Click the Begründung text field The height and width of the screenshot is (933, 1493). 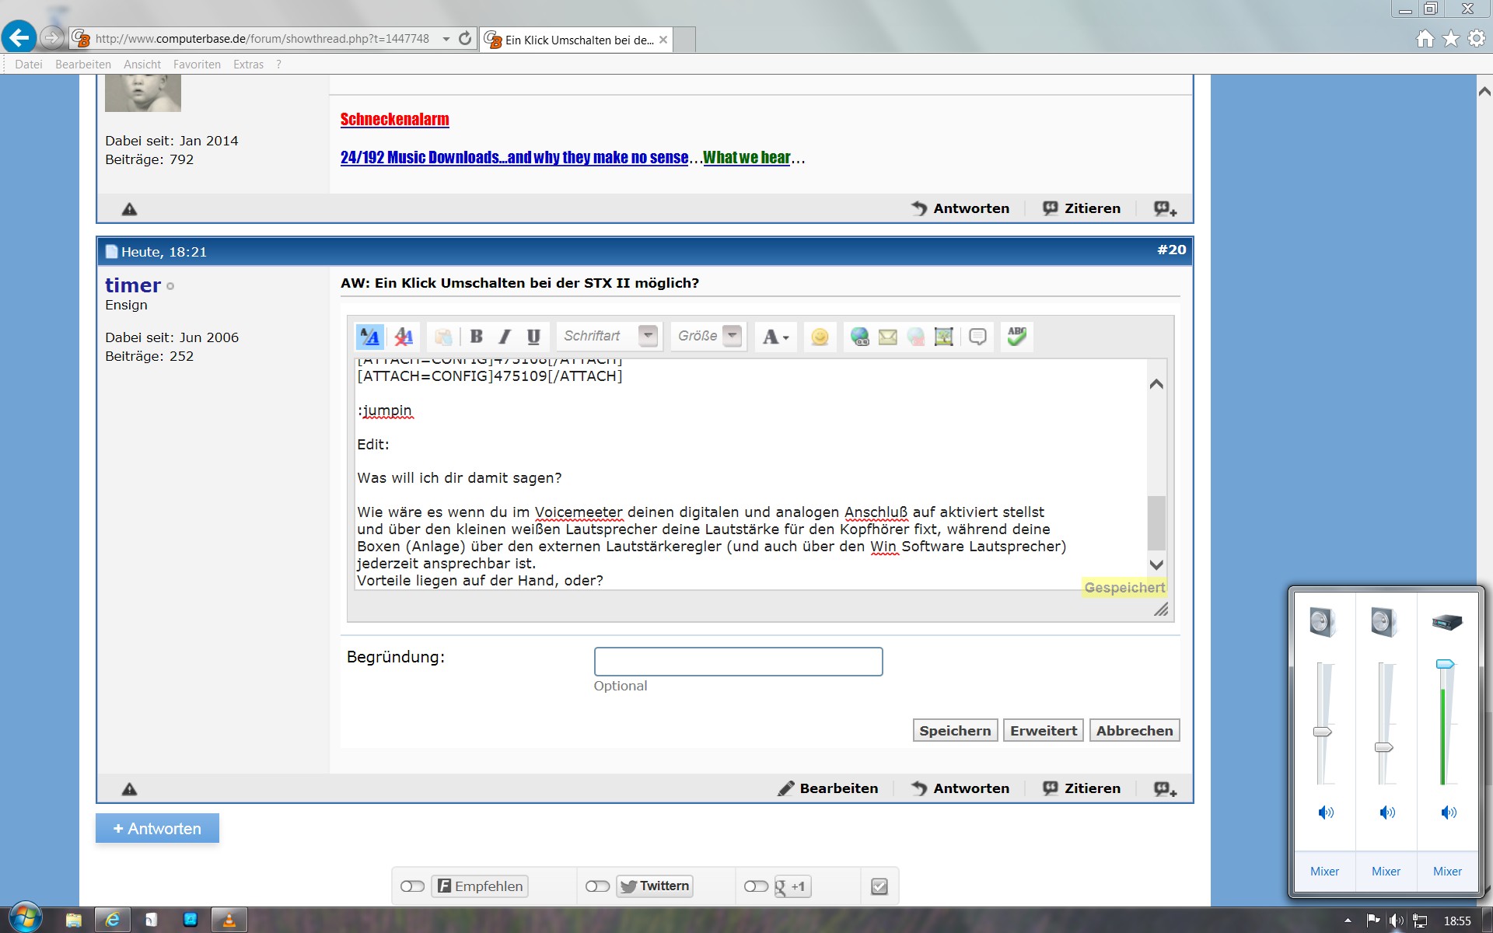click(738, 662)
